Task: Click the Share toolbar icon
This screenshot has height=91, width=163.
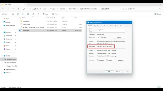Action: click(x=33, y=14)
